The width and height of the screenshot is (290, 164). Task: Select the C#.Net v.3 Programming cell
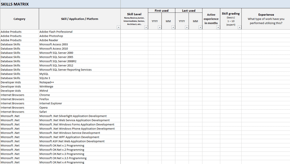pyautogui.click(x=80, y=154)
